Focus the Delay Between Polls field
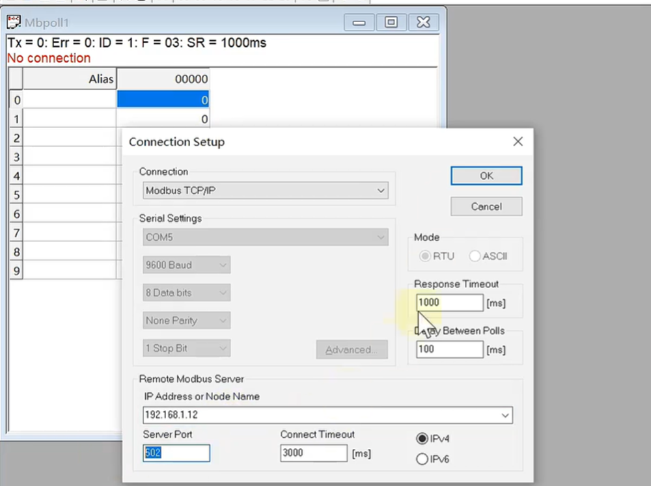The image size is (651, 486). (449, 349)
